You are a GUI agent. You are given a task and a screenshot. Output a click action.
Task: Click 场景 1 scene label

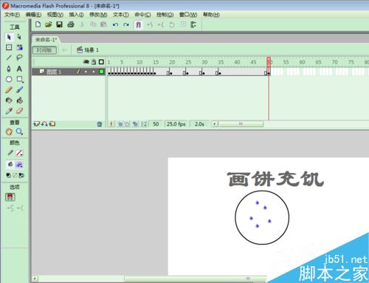88,50
